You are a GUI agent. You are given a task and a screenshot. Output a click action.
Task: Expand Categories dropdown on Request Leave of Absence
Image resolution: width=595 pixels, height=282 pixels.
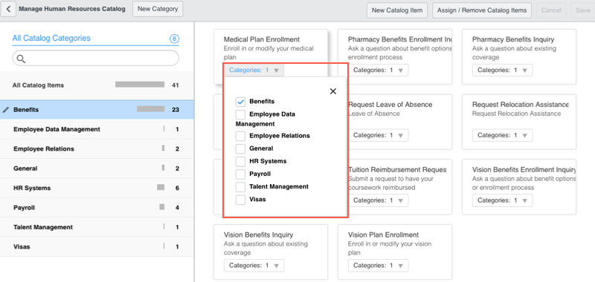378,135
